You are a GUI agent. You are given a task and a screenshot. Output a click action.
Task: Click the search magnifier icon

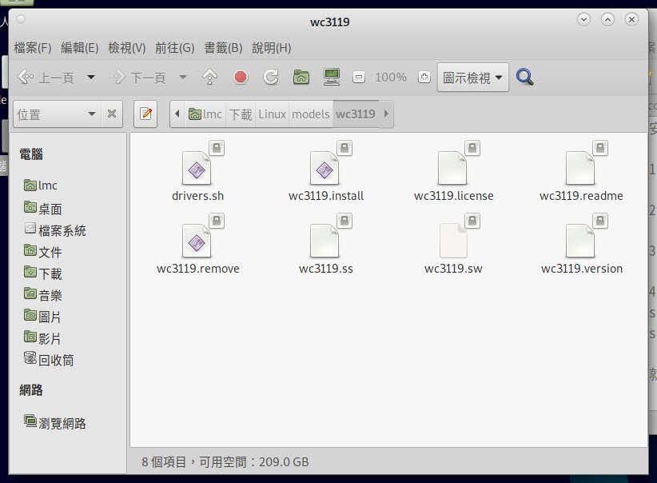[524, 77]
